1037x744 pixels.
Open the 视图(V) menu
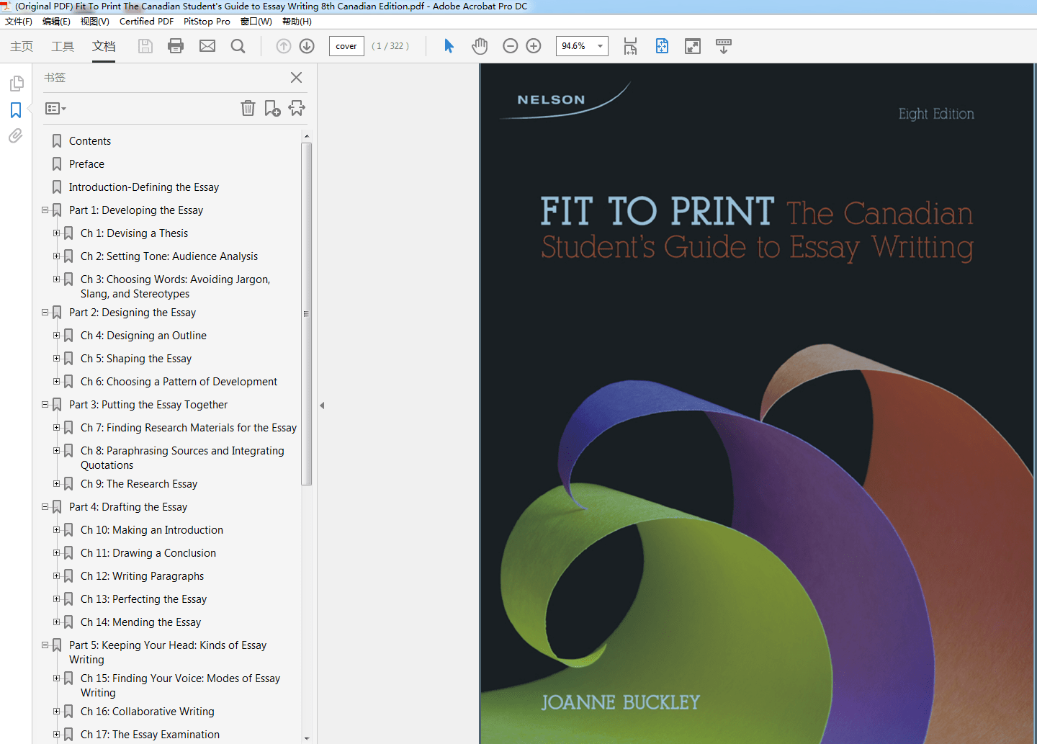coord(95,22)
